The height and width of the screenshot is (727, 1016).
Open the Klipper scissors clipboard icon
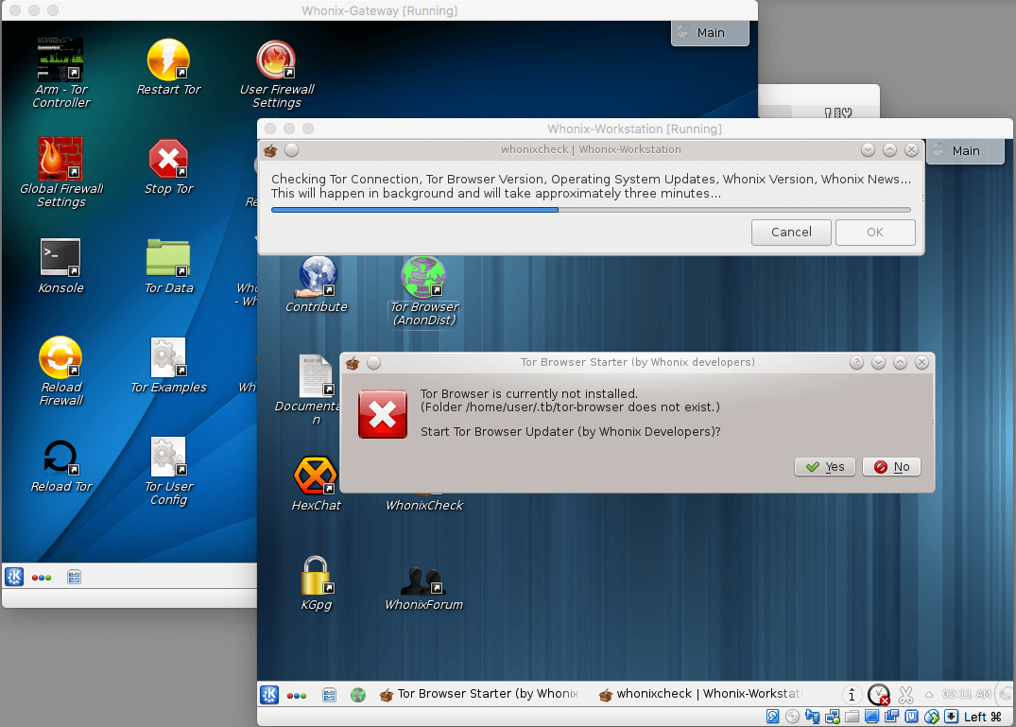(905, 695)
